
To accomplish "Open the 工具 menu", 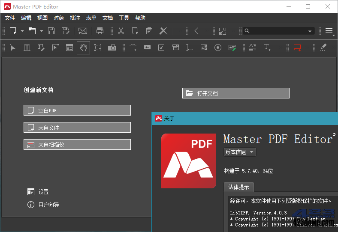I will tap(124, 18).
